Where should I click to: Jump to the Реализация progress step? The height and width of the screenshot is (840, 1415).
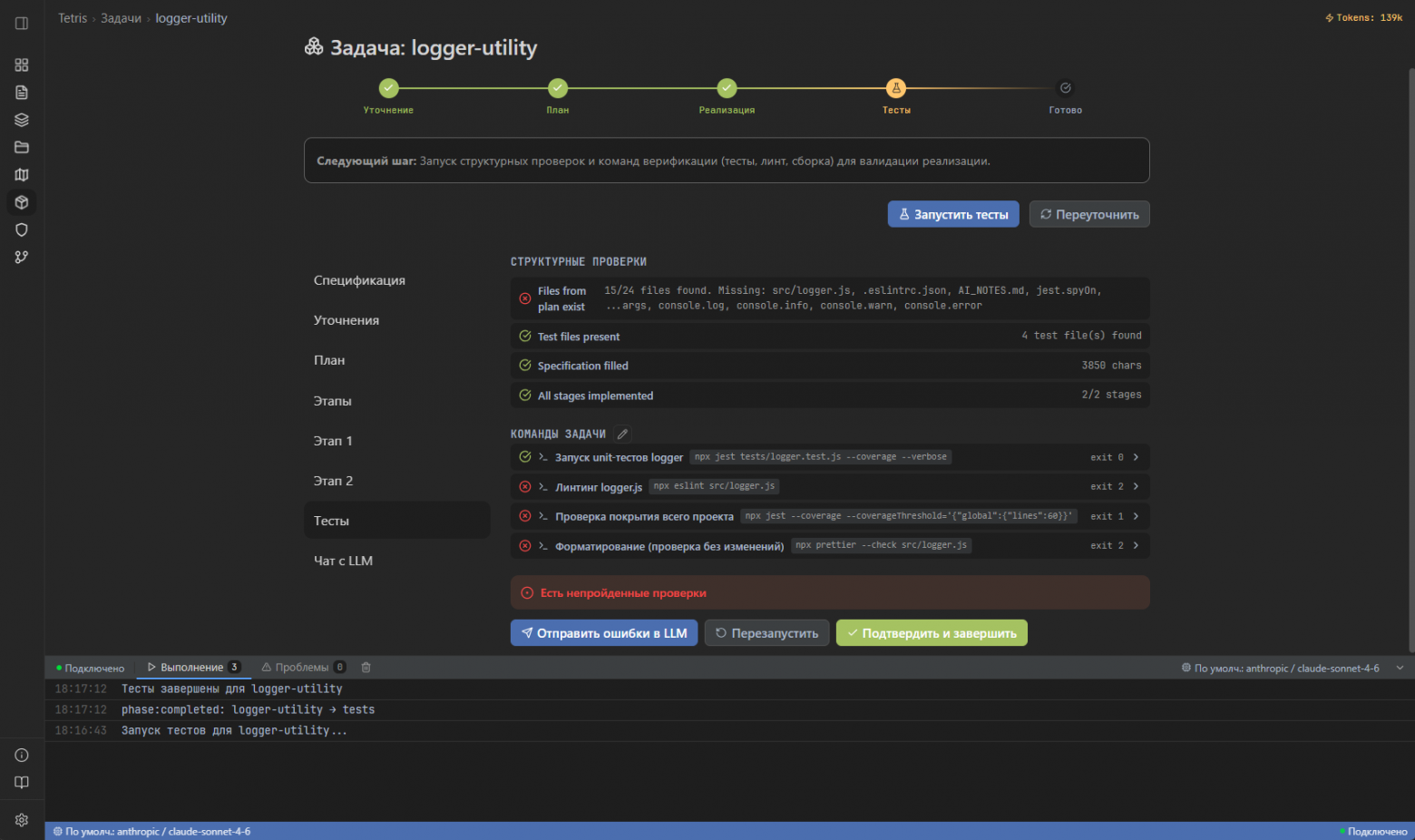[727, 89]
